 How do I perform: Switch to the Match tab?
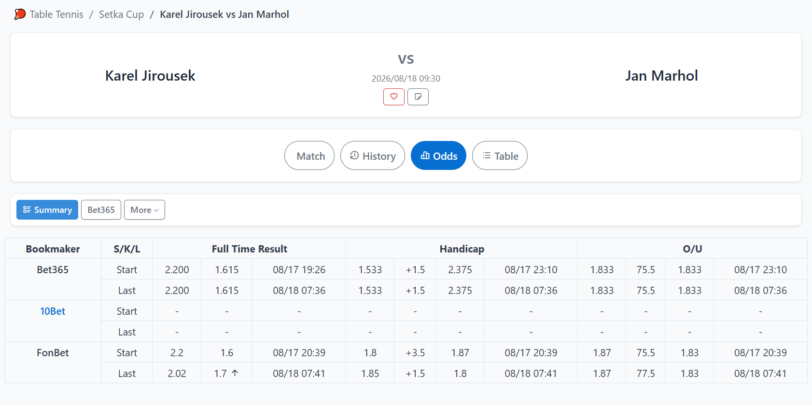pos(309,155)
